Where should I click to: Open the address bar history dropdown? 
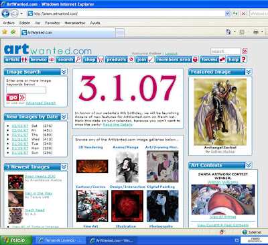click(227, 13)
